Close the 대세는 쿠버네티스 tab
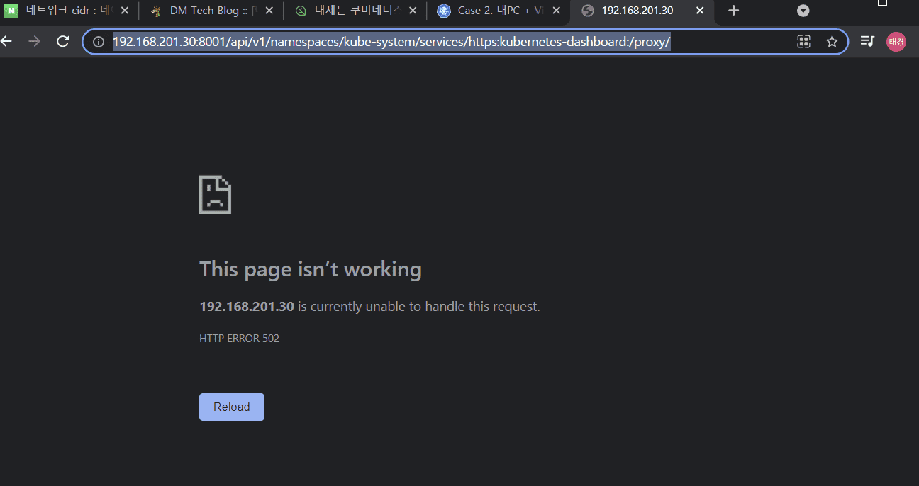The height and width of the screenshot is (486, 919). click(413, 11)
